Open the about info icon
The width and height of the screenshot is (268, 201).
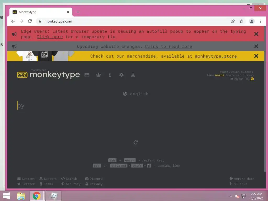click(110, 75)
